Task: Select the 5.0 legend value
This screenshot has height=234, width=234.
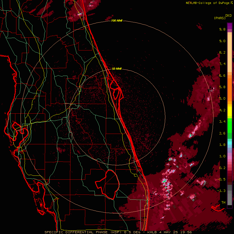Action: (x=222, y=99)
